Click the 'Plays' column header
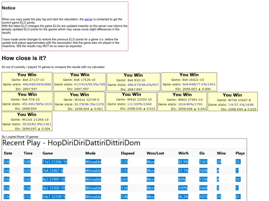This screenshot has height=201, width=269. [240, 153]
